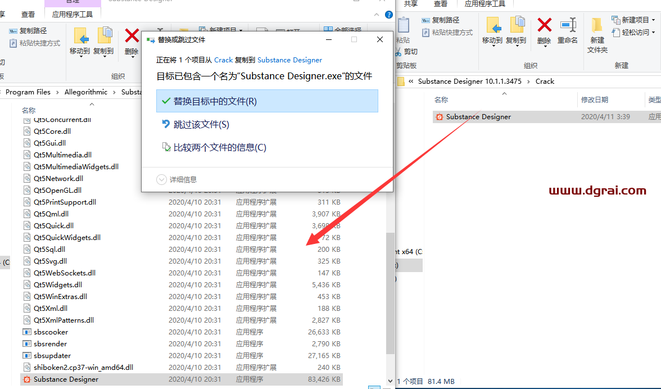661x389 pixels.
Task: Click Substance Designer 10.1.1.3475 in right breadcrumb
Action: click(x=470, y=82)
